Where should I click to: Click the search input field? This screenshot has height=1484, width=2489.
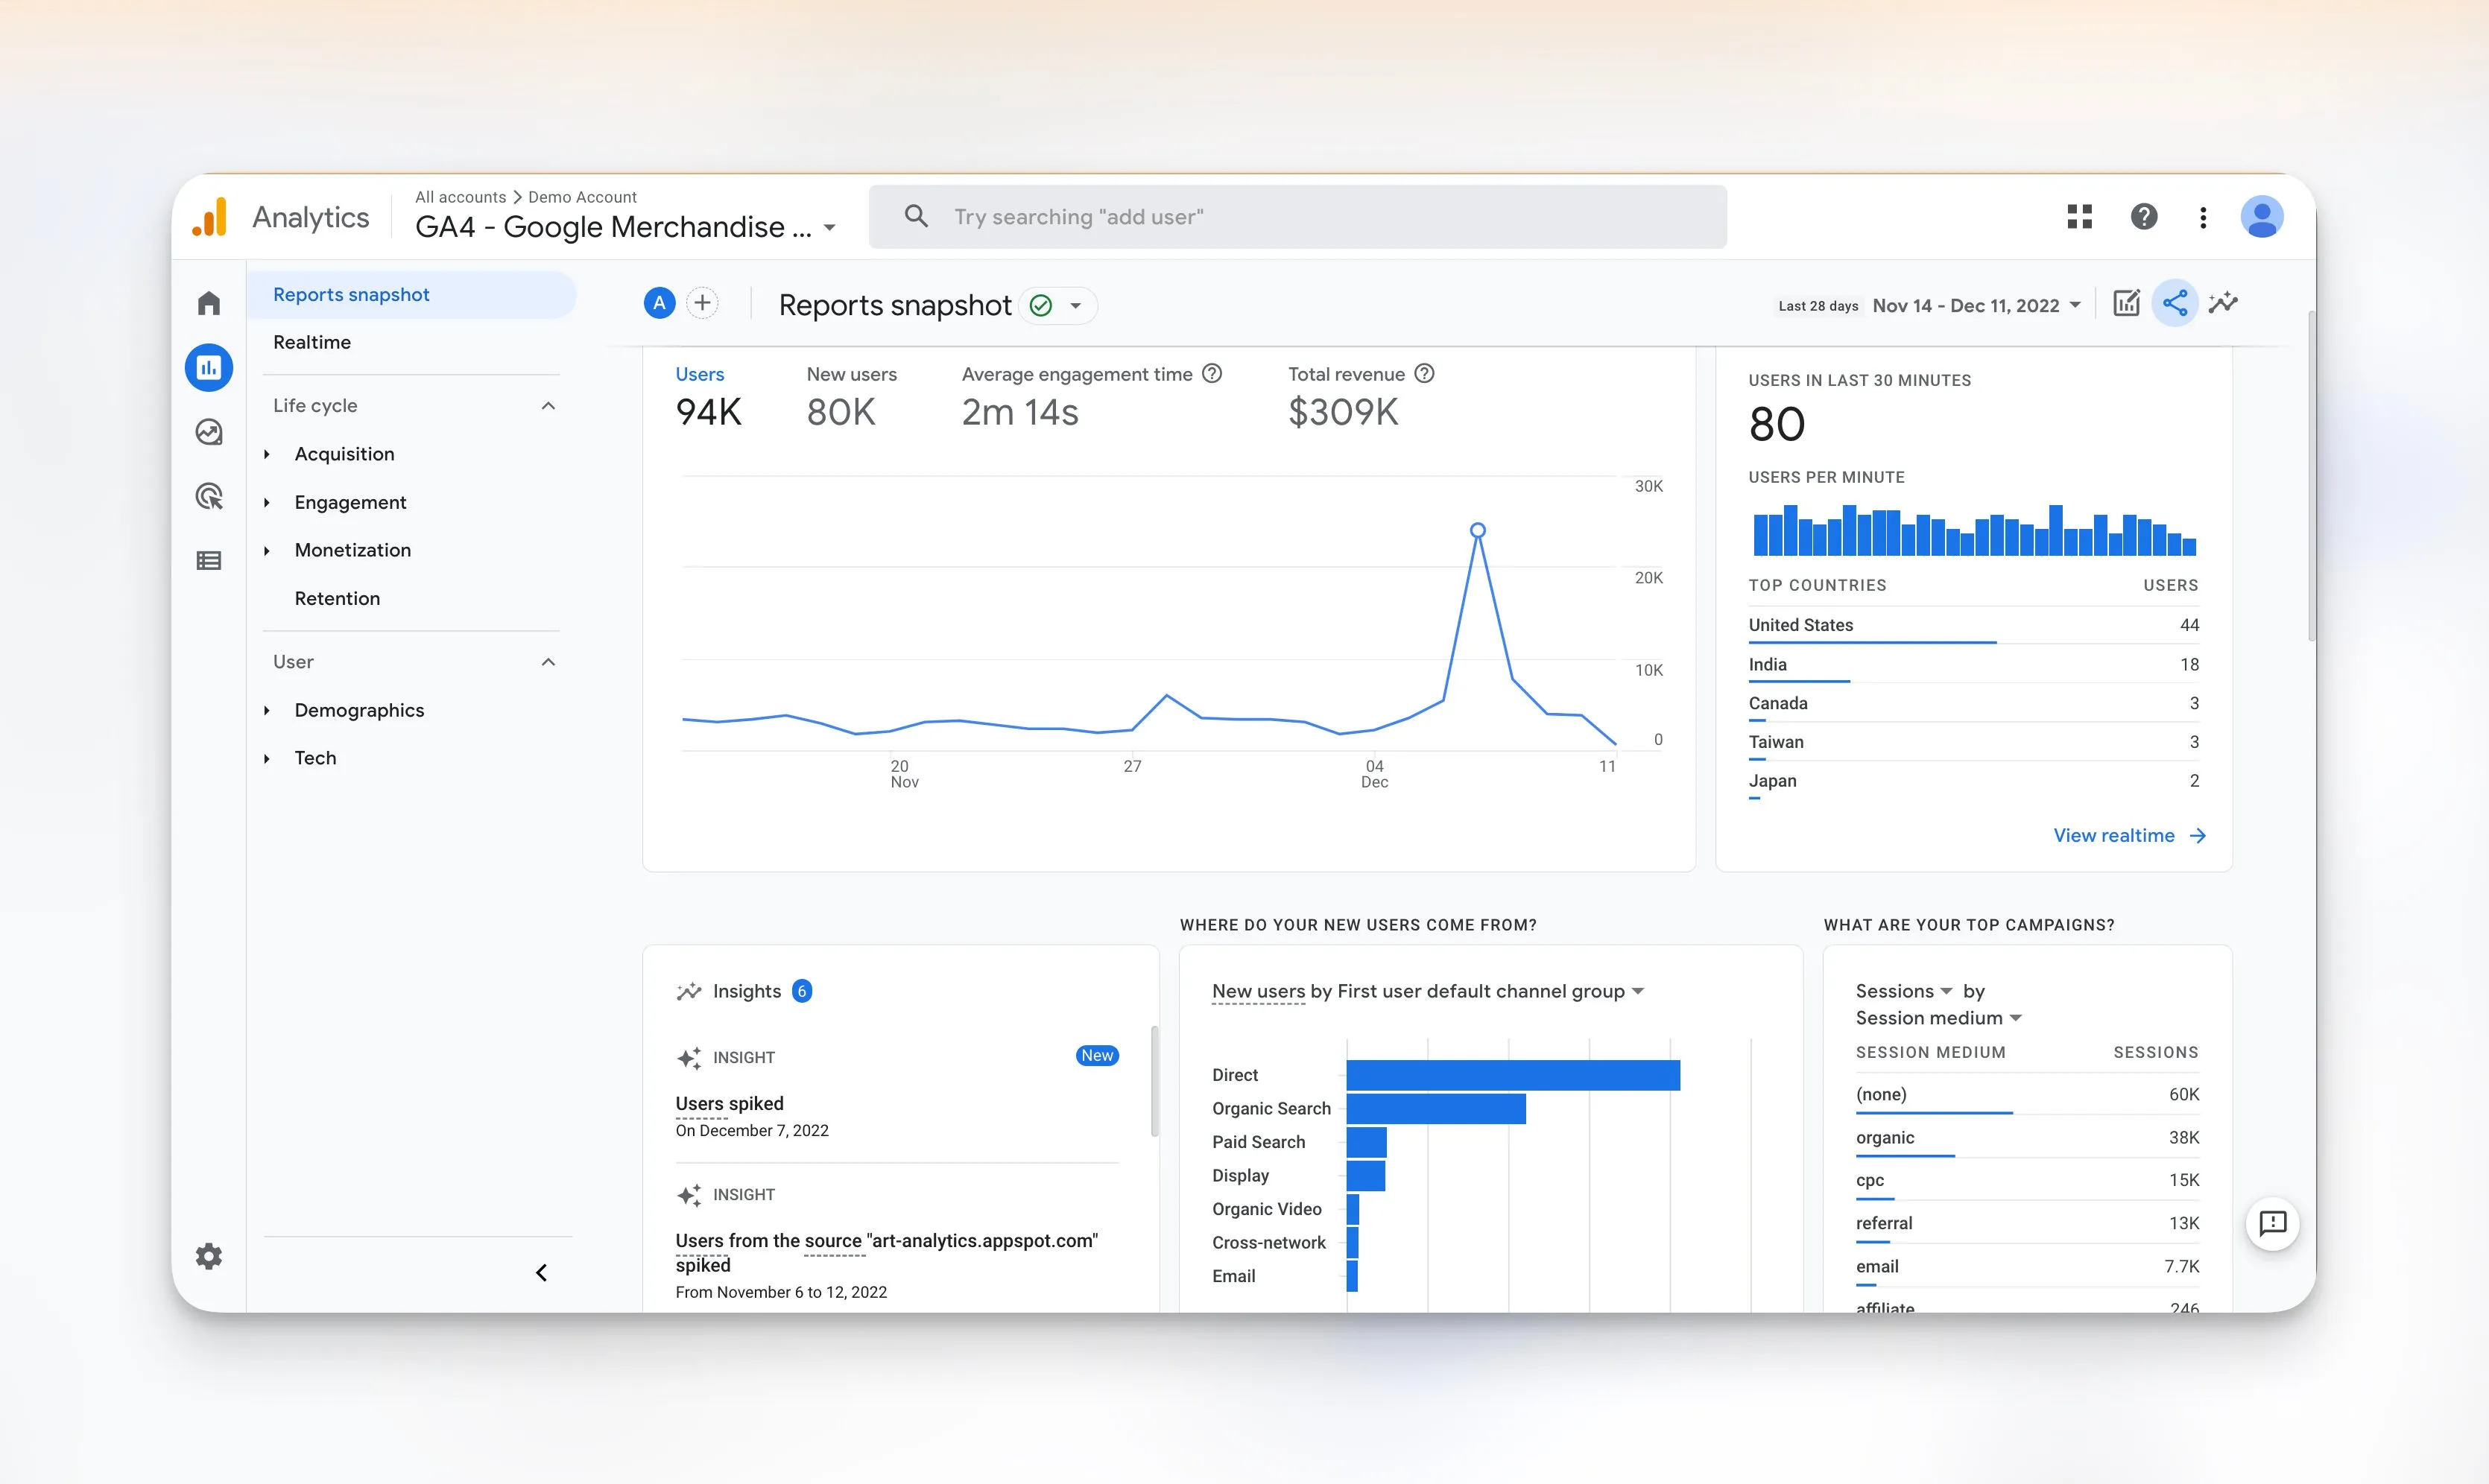coord(1297,217)
